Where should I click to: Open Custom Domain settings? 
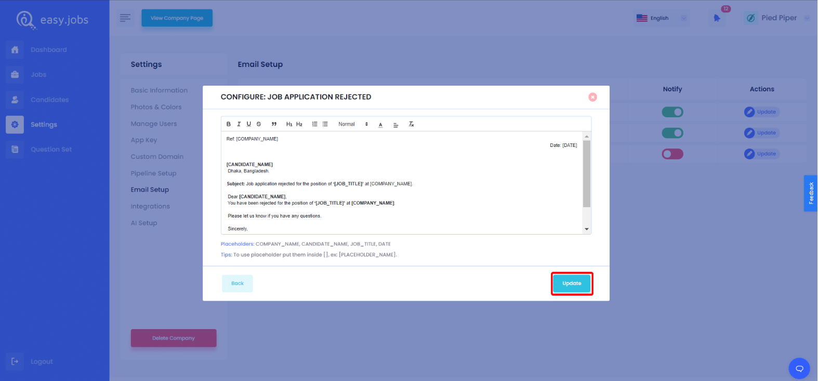coord(157,157)
